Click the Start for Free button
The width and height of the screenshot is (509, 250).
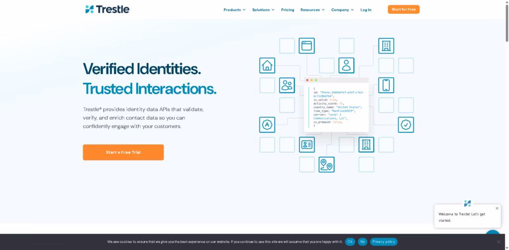pyautogui.click(x=404, y=9)
